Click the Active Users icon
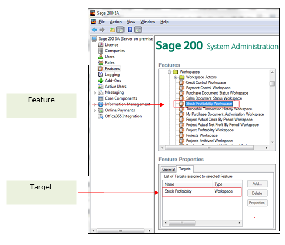 (101, 87)
